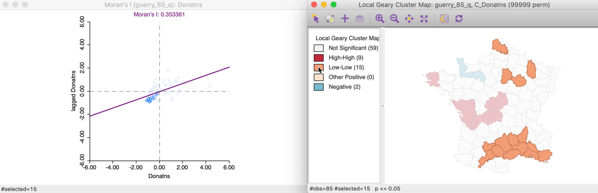Image resolution: width=598 pixels, height=193 pixels.
Task: Select the pointer selection tool in map toolbar
Action: [x=316, y=18]
